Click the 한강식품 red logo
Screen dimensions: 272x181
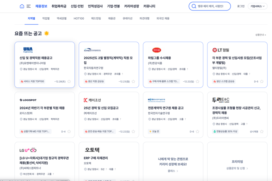coord(157,50)
